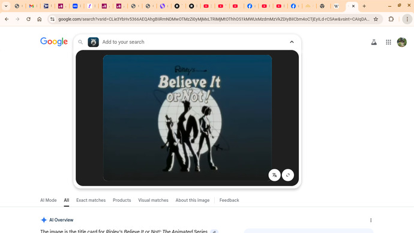The width and height of the screenshot is (414, 233).
Task: Click the search magnifier icon
Action: [x=80, y=42]
